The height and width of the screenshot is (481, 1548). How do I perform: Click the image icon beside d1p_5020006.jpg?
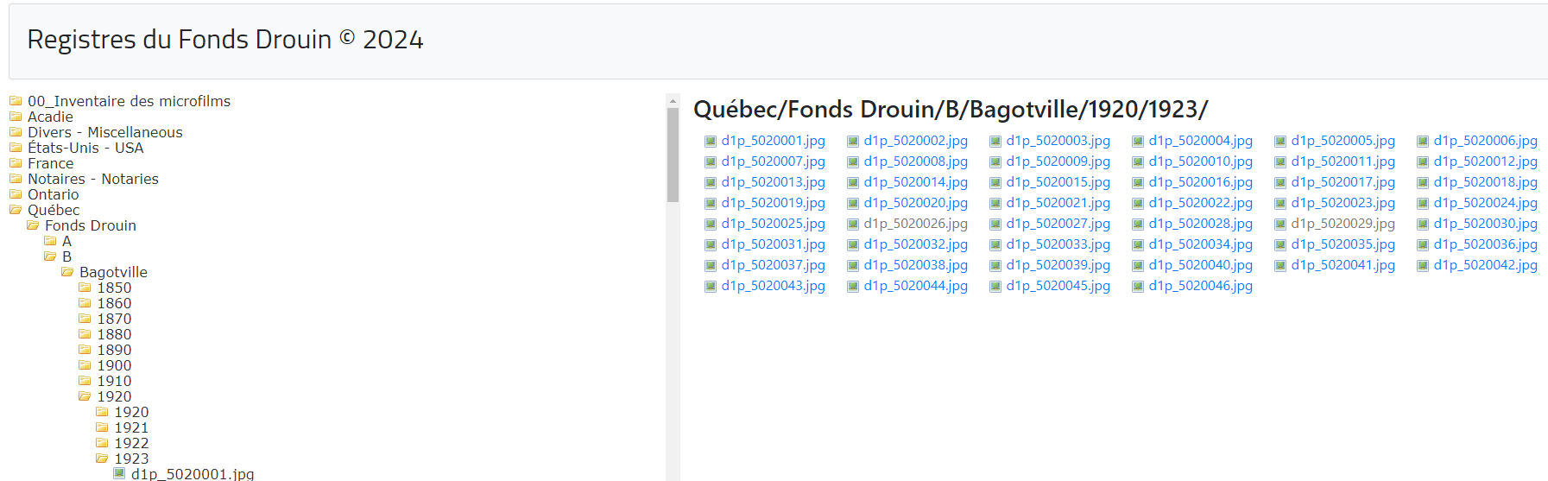1423,141
